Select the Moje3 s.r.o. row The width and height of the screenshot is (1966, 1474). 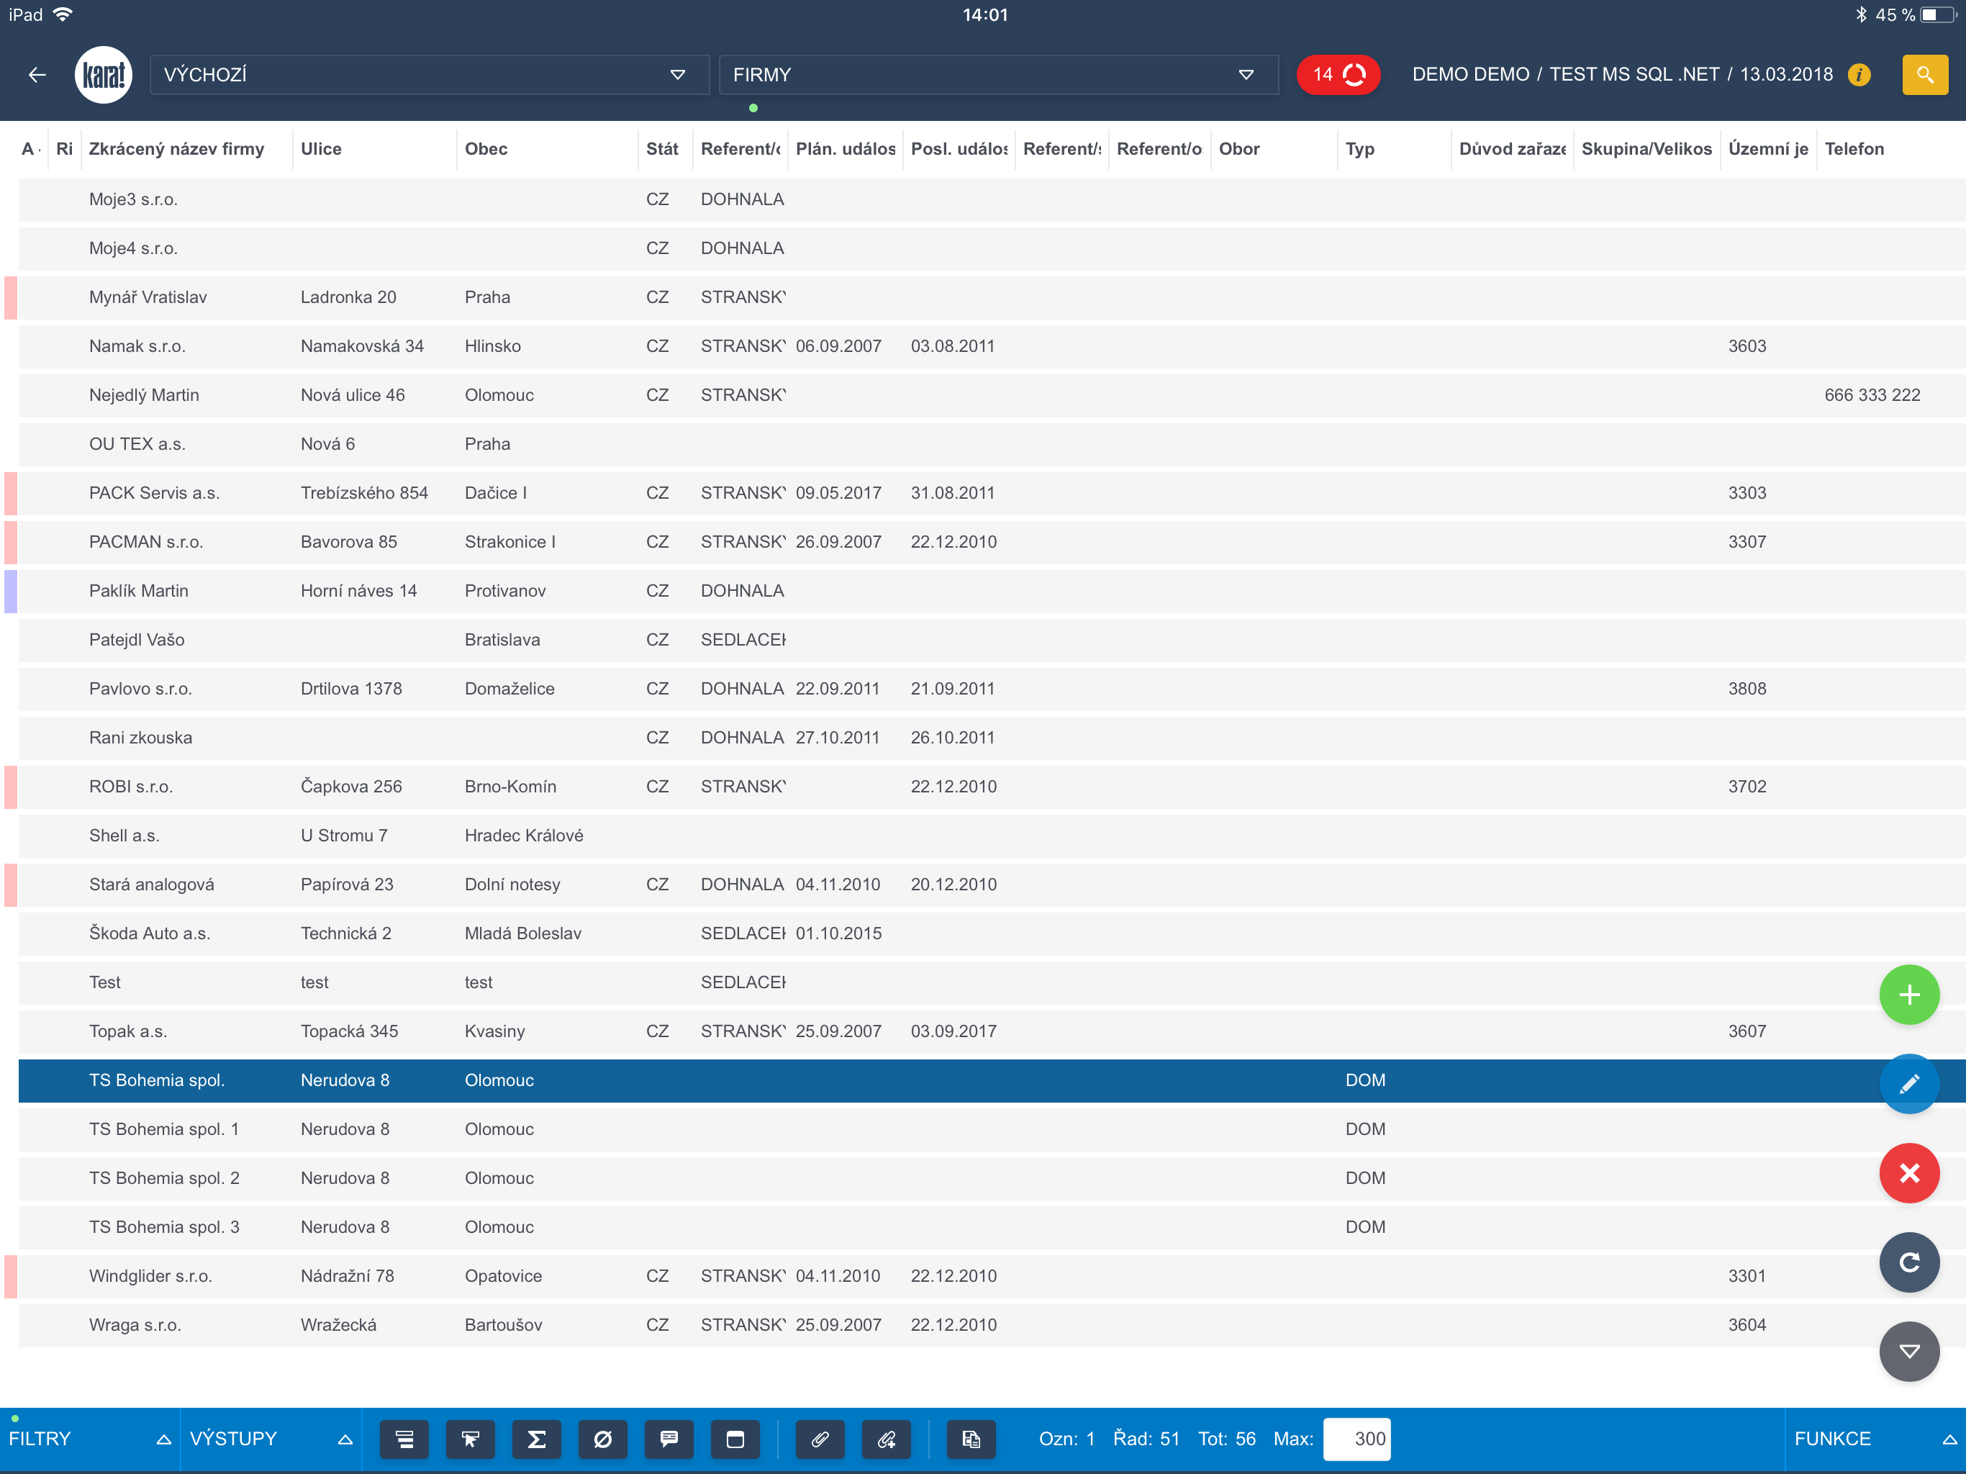(992, 199)
